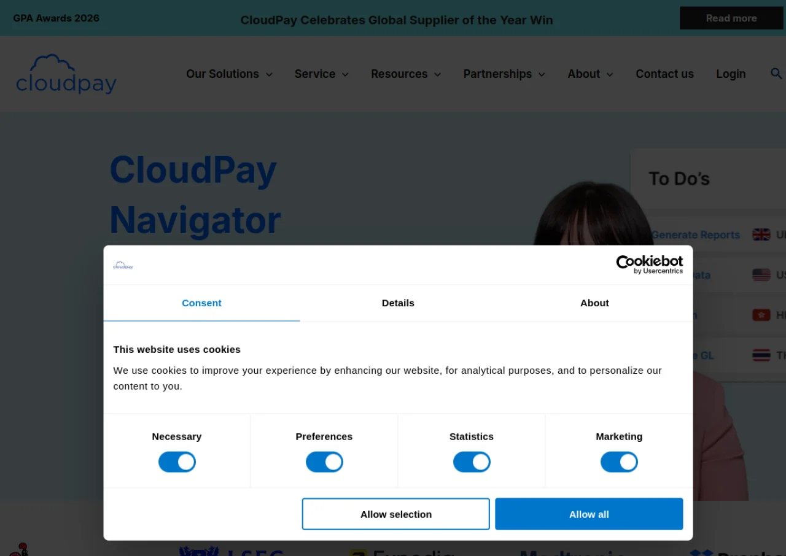Viewport: 786px width, 556px height.
Task: Select the Thailand flag in To Do's
Action: coord(761,355)
